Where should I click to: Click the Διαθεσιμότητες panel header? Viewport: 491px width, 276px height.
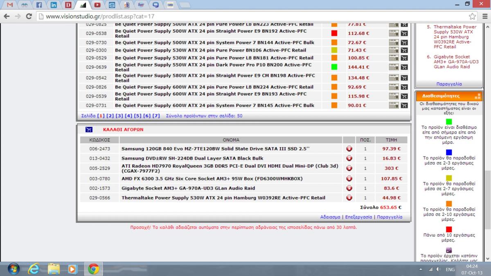[x=449, y=96]
